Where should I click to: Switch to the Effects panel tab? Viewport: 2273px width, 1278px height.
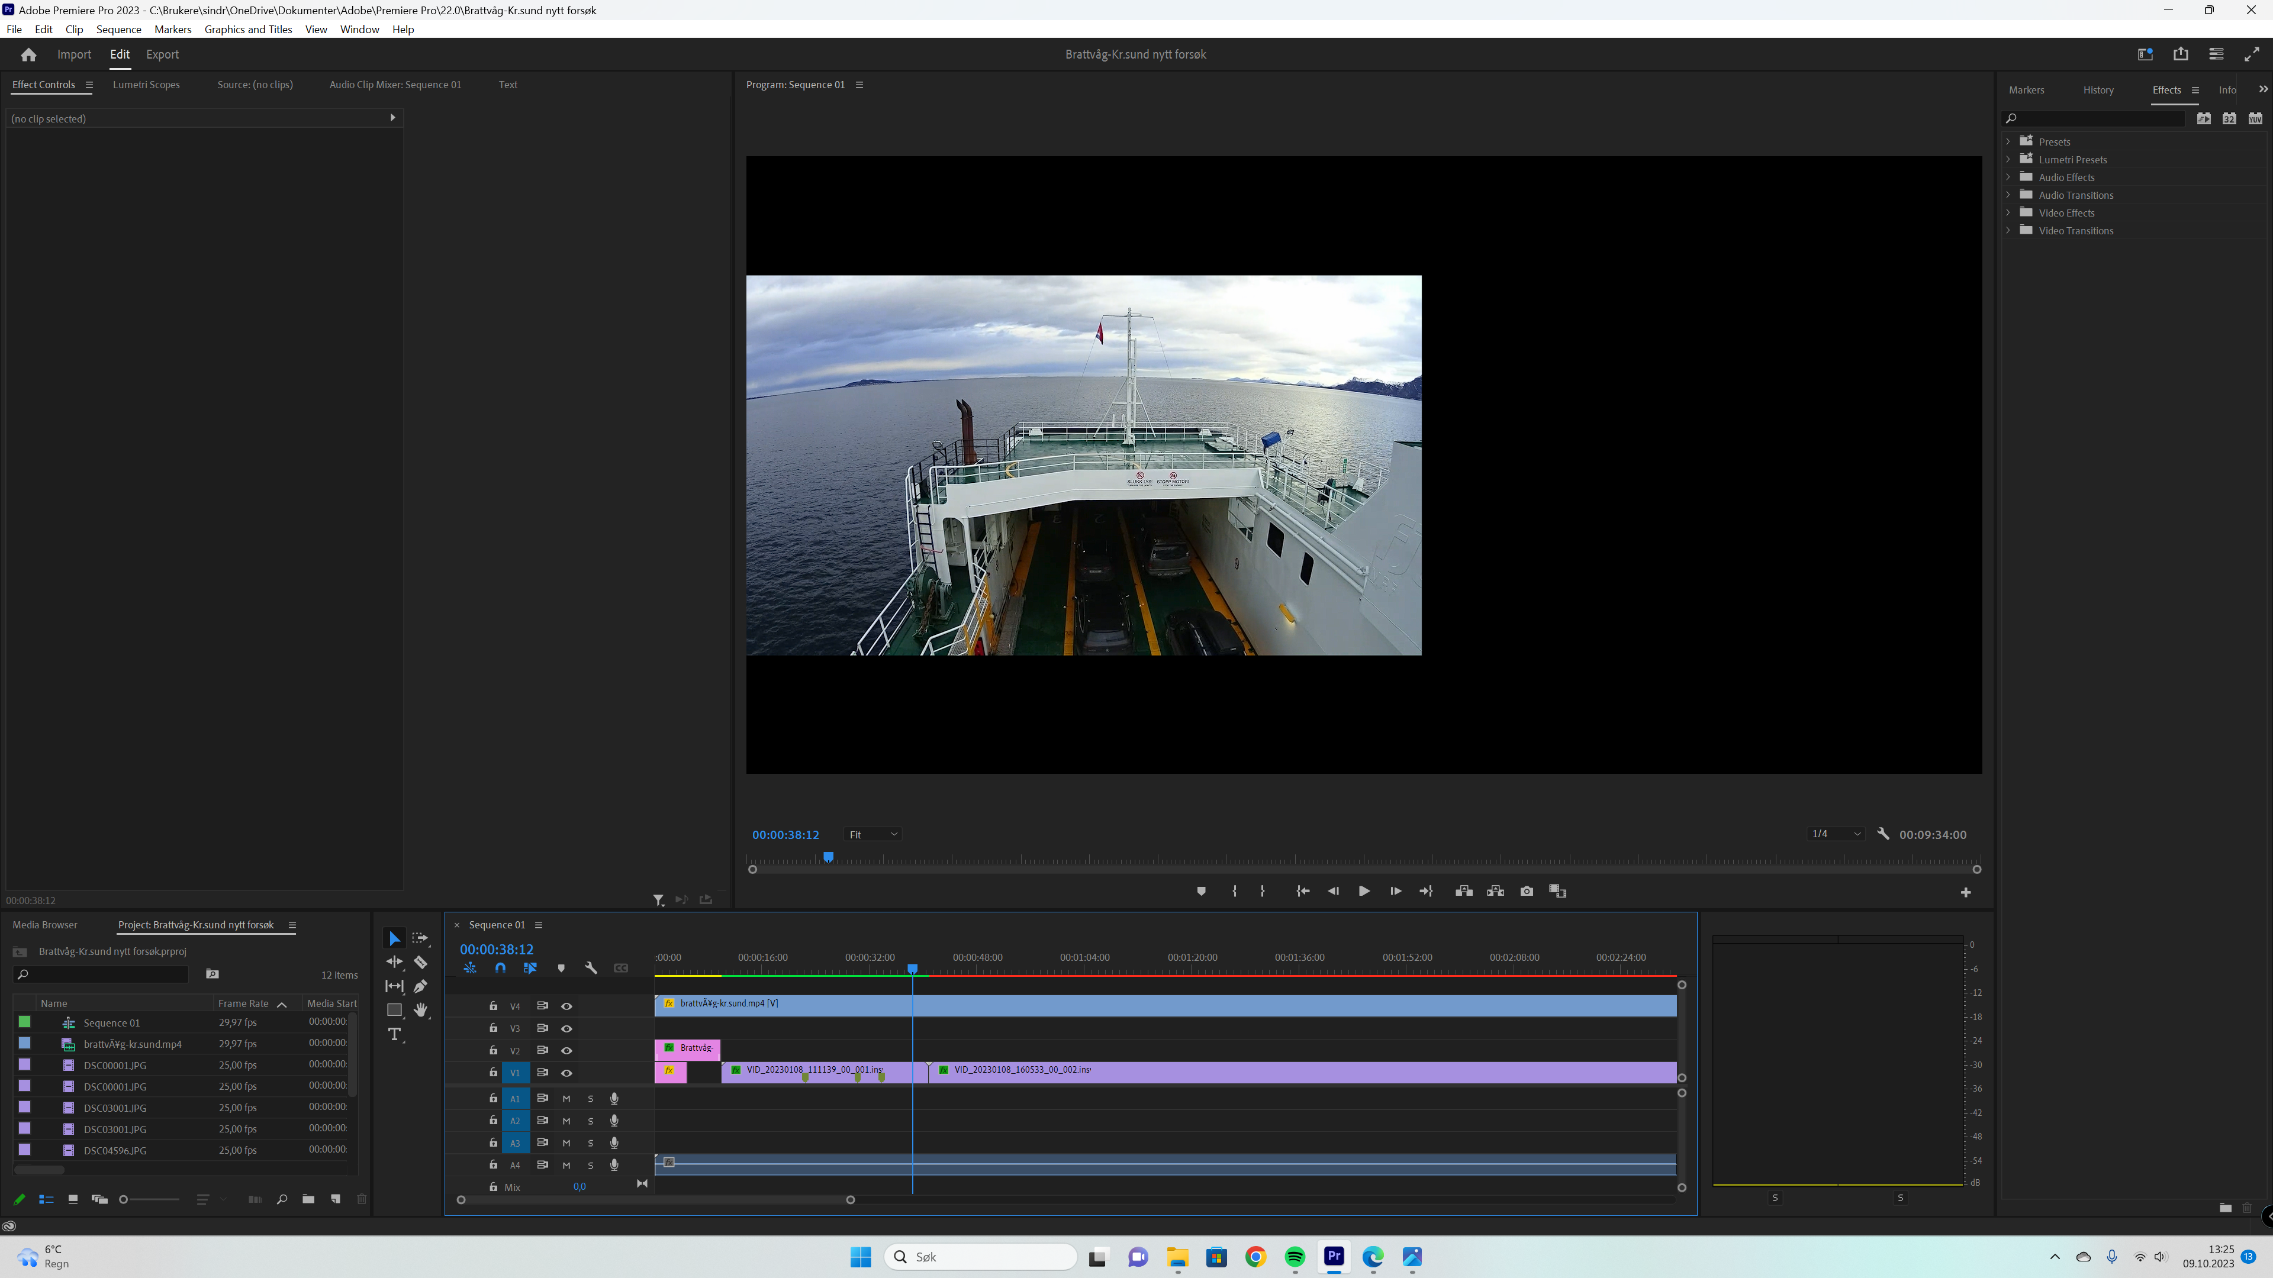(x=2168, y=89)
